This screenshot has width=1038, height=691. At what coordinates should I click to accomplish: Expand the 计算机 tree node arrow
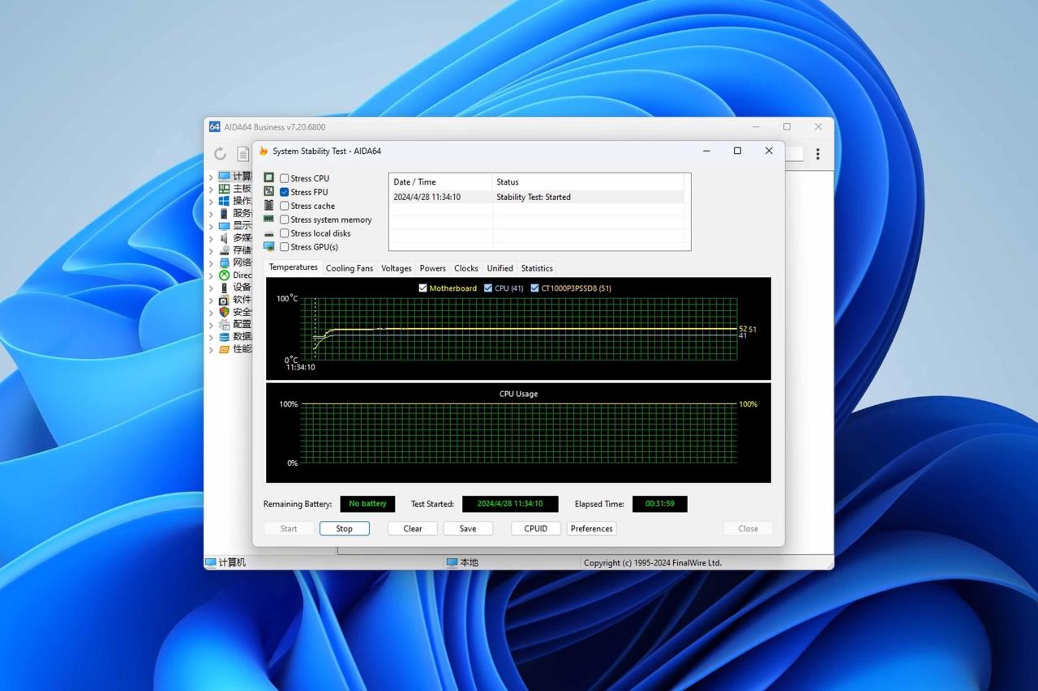tap(211, 177)
